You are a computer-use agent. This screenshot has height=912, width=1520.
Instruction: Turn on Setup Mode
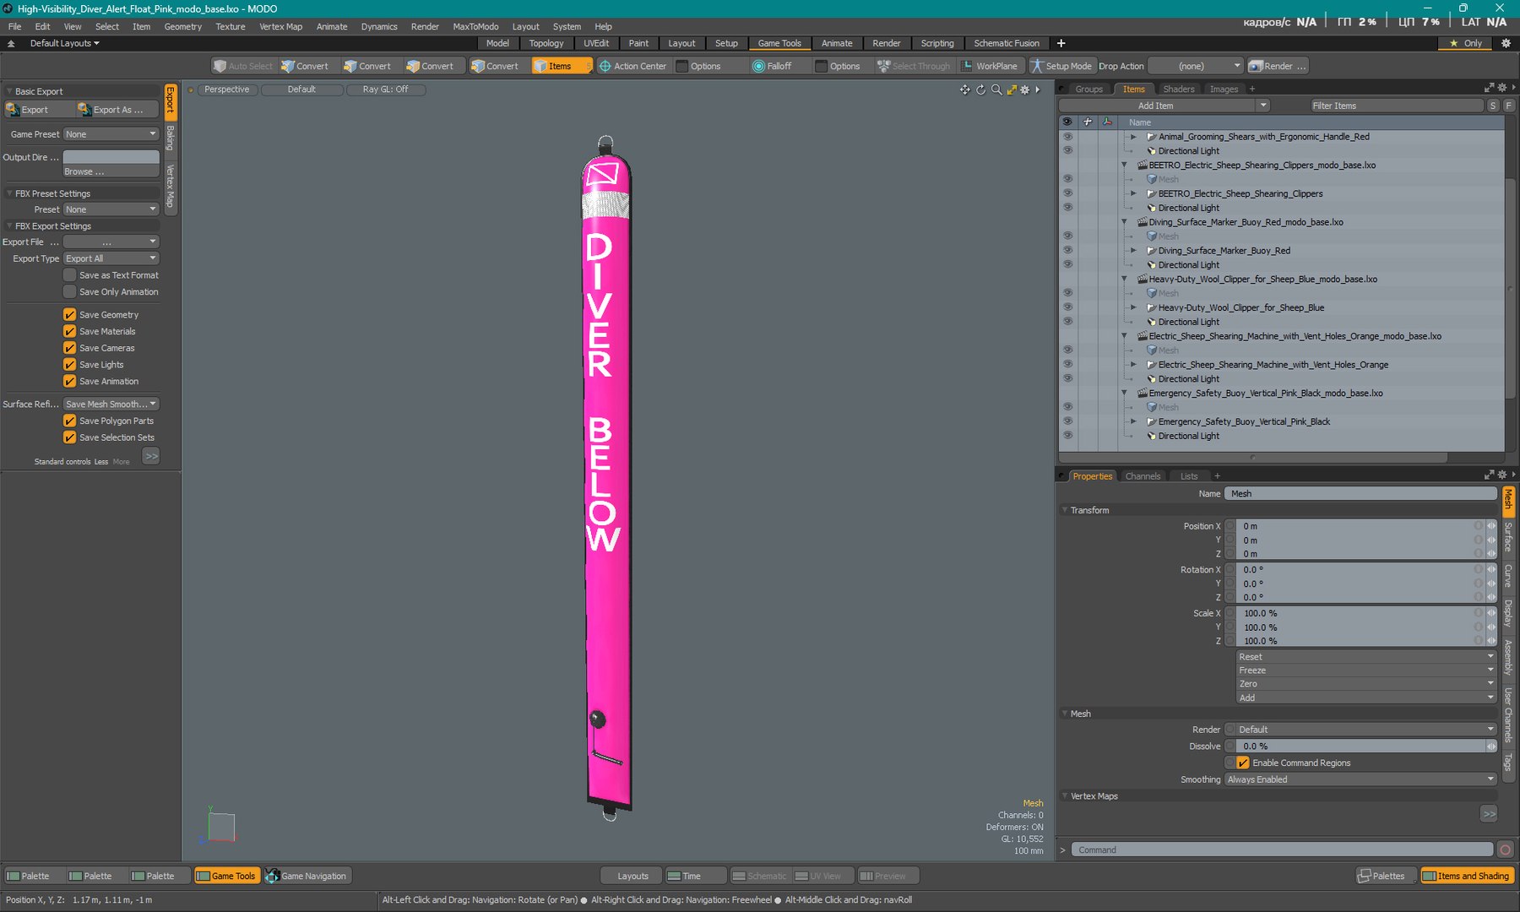pos(1061,66)
